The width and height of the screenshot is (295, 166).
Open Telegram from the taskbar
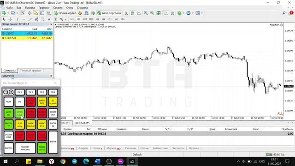tap(75, 161)
